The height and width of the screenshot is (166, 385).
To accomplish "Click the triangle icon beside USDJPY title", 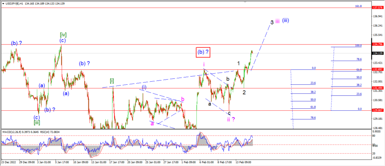I will [3, 4].
